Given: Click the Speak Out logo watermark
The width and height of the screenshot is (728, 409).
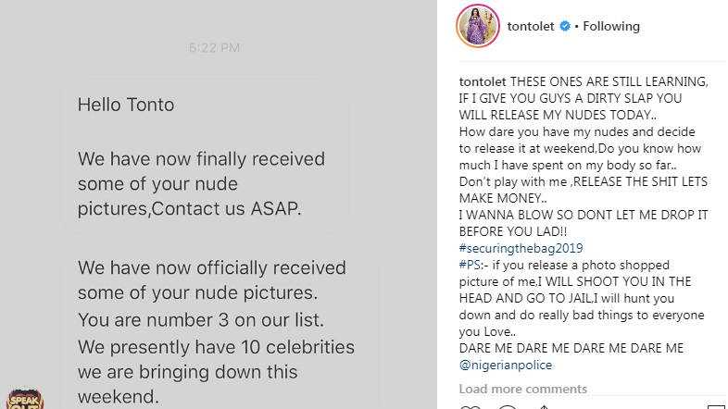Looking at the screenshot, I should coord(25,399).
